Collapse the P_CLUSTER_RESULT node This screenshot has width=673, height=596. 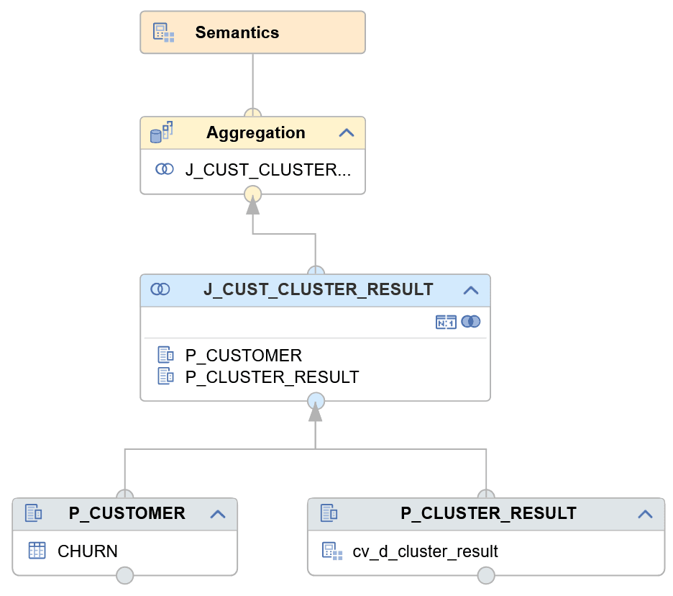pos(645,513)
